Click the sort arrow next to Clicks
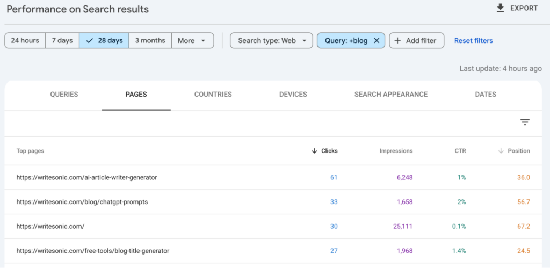The width and height of the screenshot is (550, 268). [x=314, y=151]
